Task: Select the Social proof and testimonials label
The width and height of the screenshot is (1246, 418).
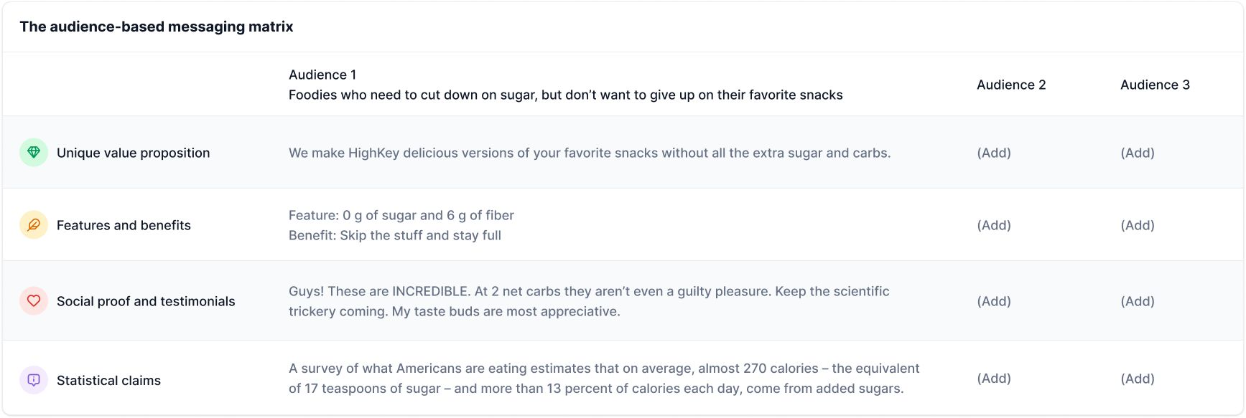Action: point(146,301)
